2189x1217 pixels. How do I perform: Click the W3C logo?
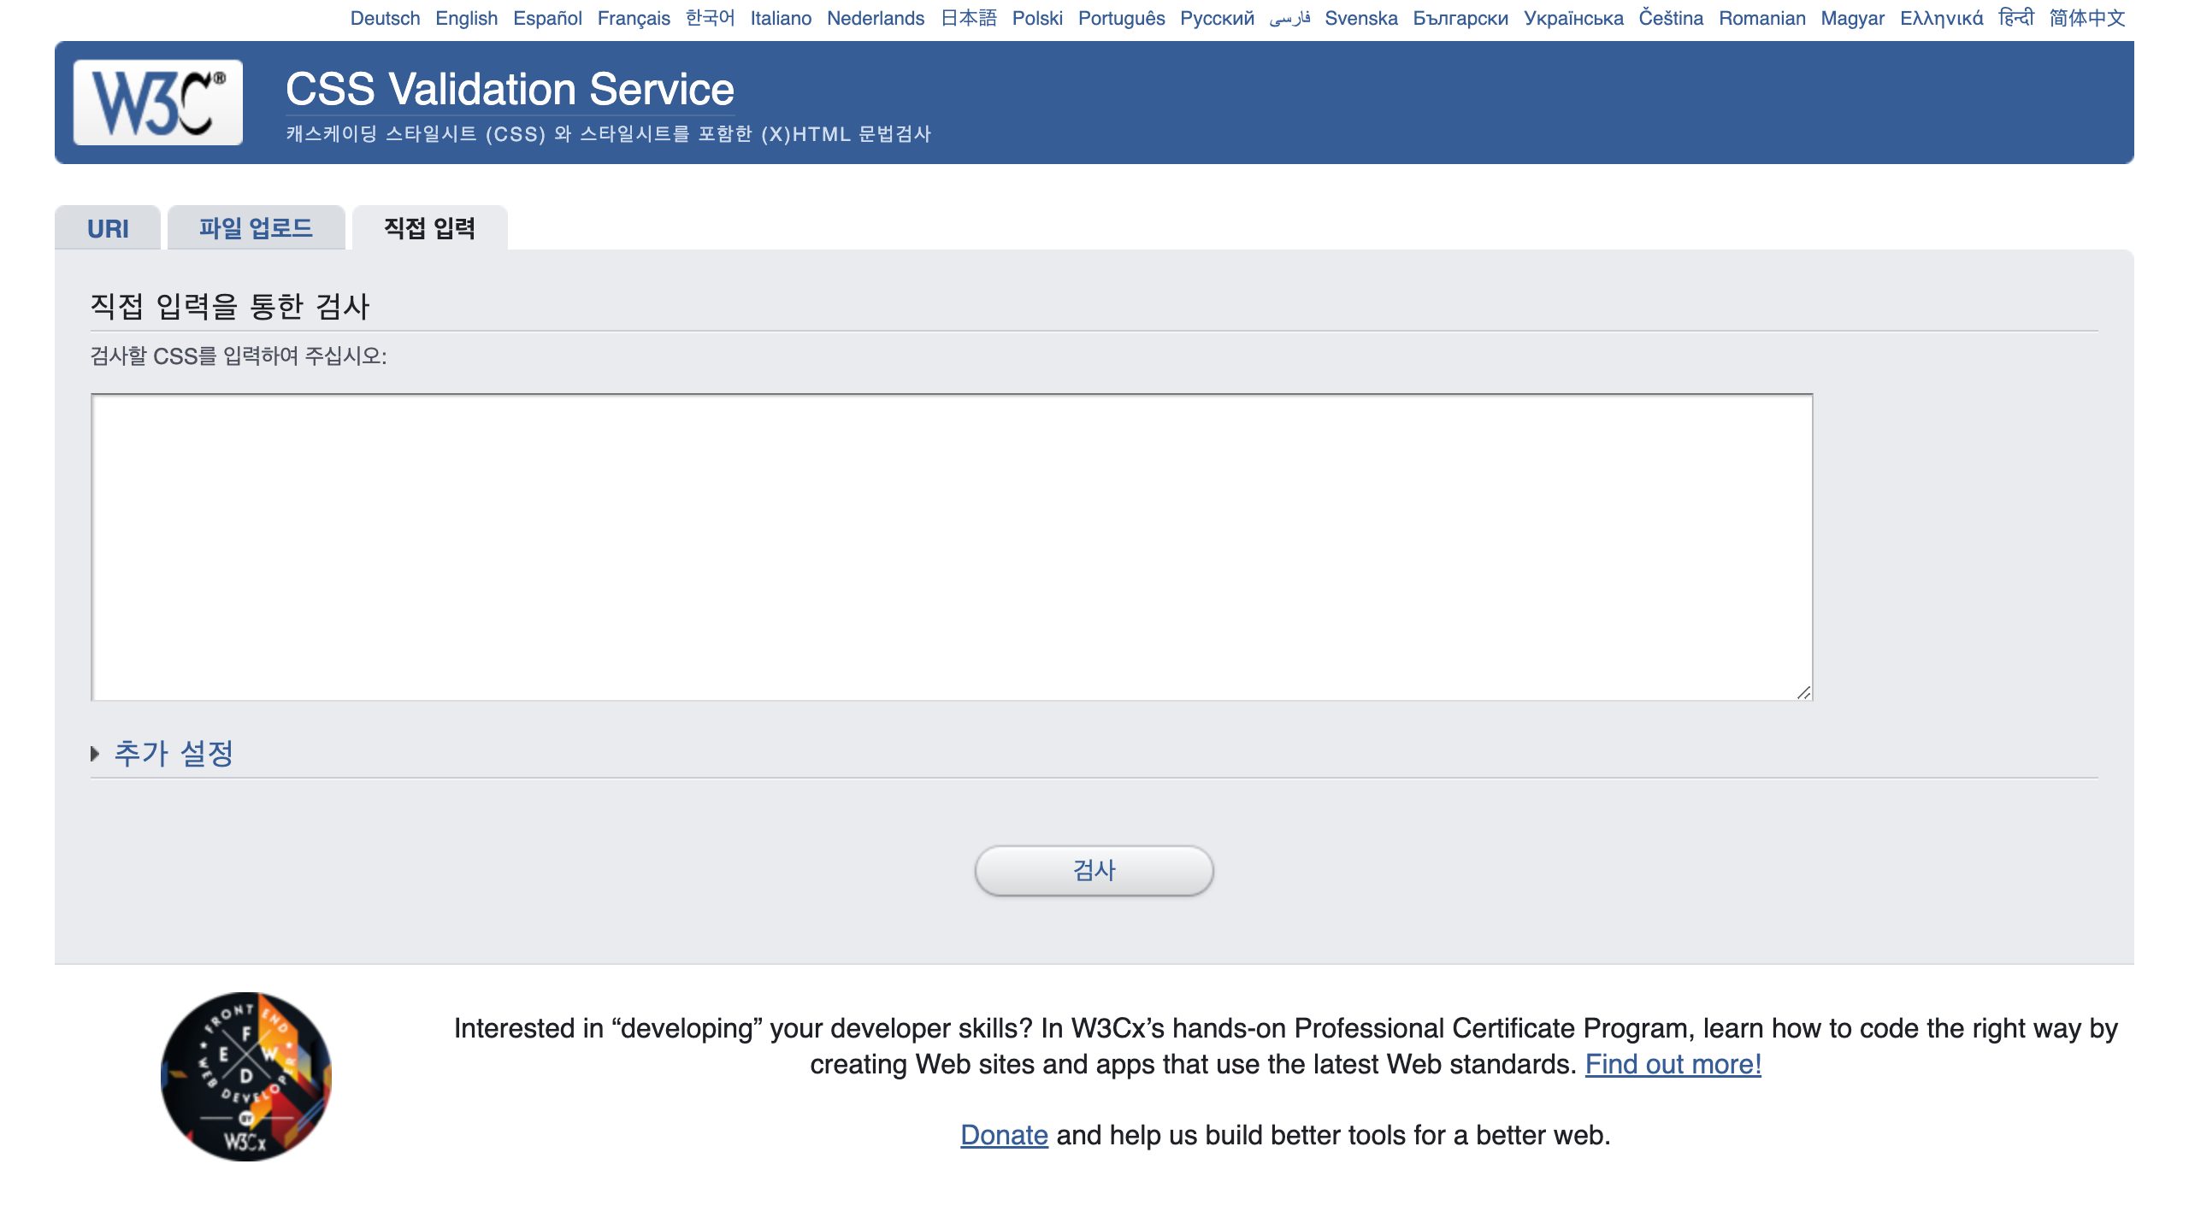pos(157,103)
